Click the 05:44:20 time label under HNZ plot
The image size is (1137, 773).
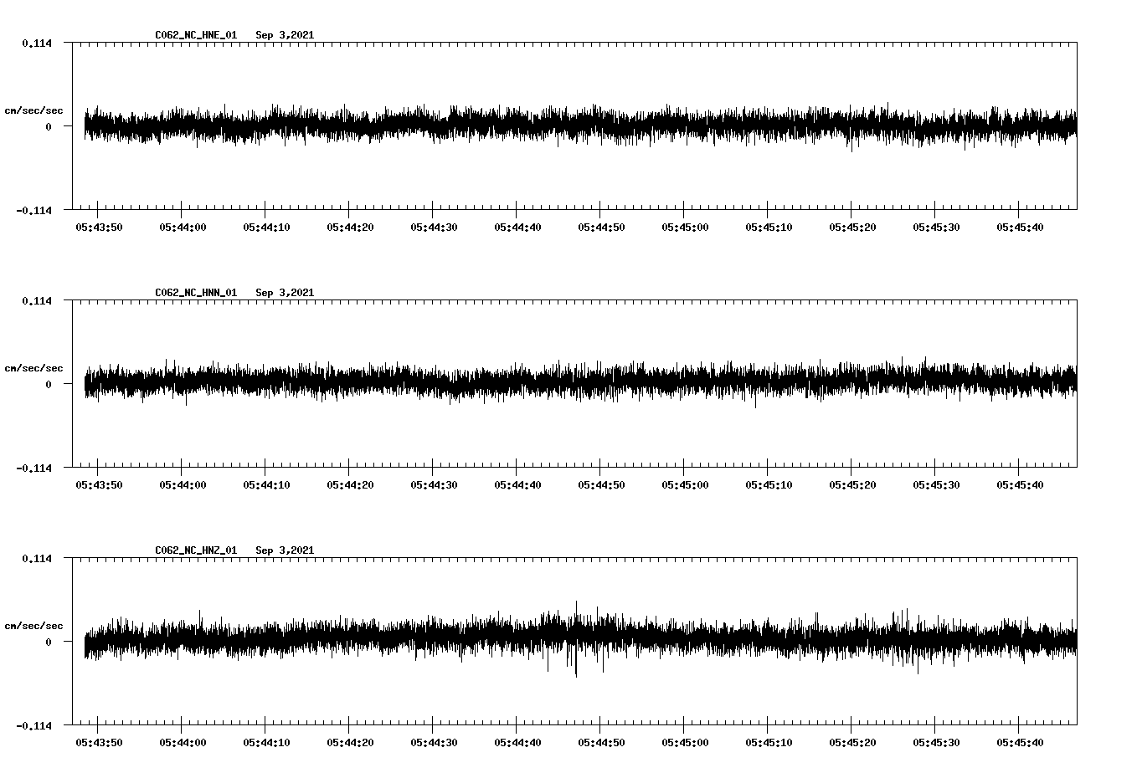point(350,742)
